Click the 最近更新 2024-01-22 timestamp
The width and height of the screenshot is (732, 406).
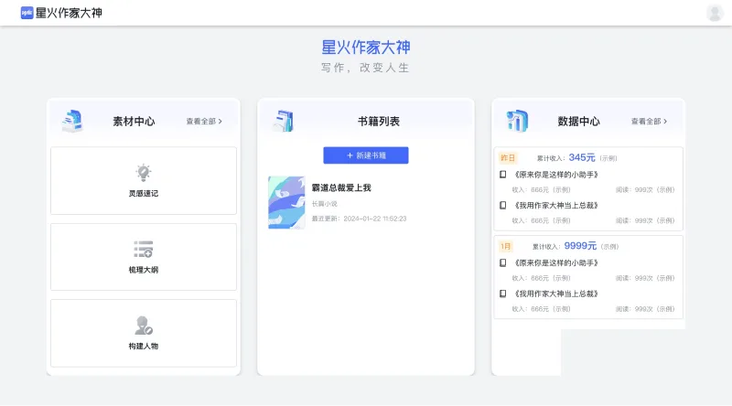pyautogui.click(x=359, y=219)
